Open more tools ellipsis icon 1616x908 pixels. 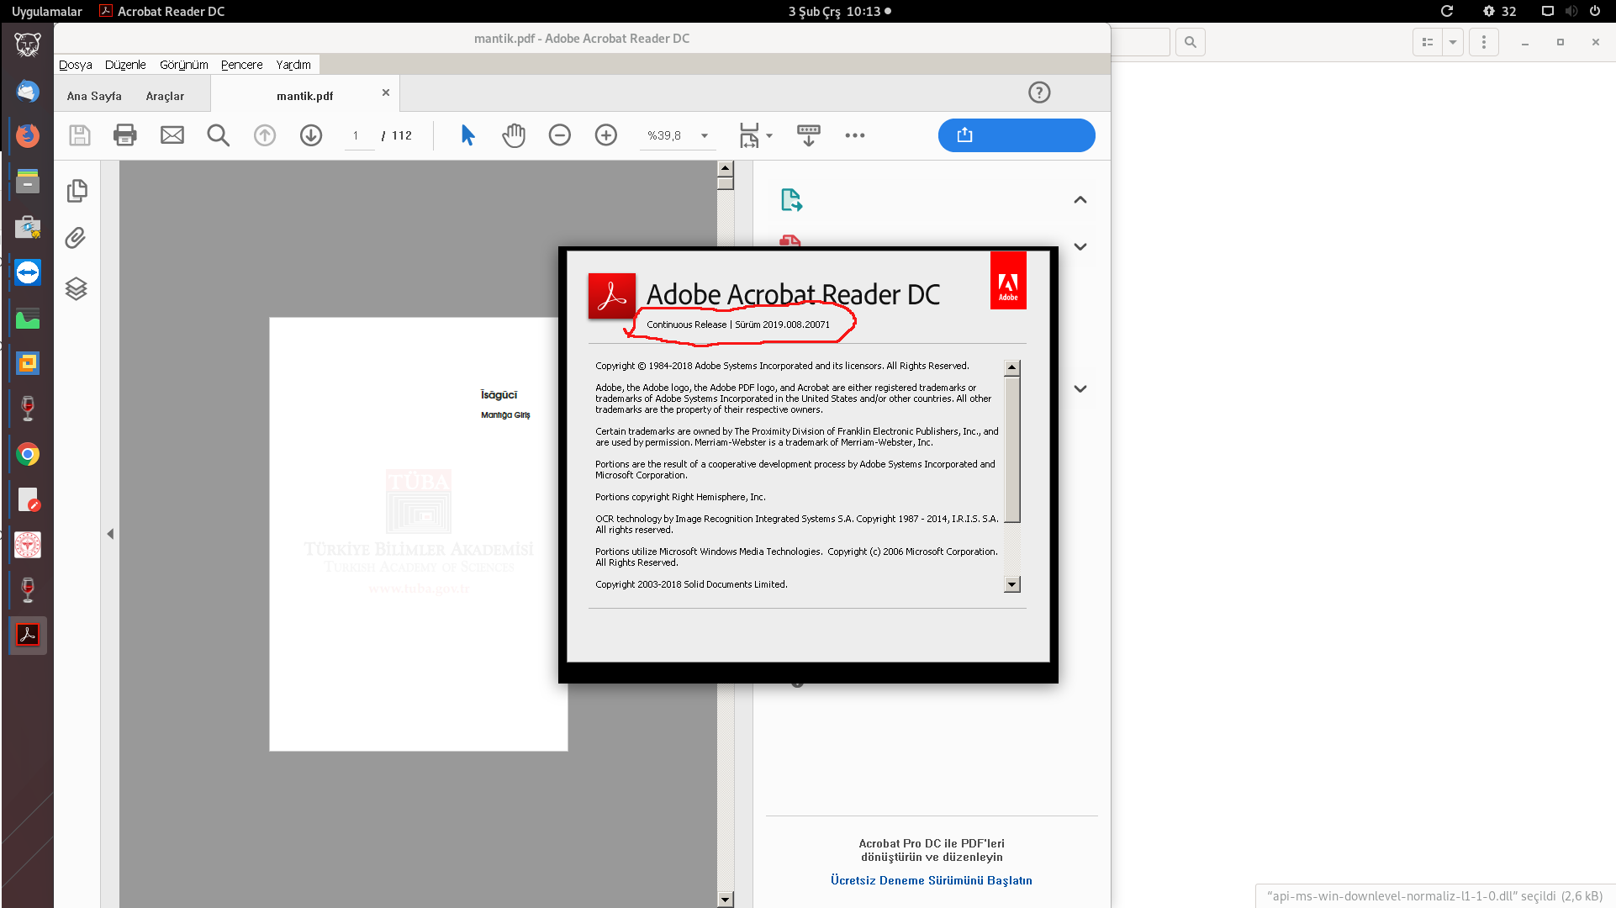pos(855,135)
